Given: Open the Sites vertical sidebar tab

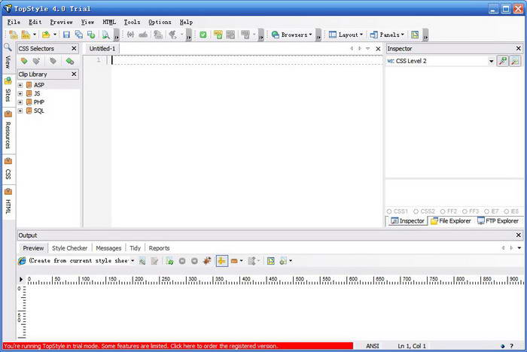Looking at the screenshot, I should click(8, 90).
